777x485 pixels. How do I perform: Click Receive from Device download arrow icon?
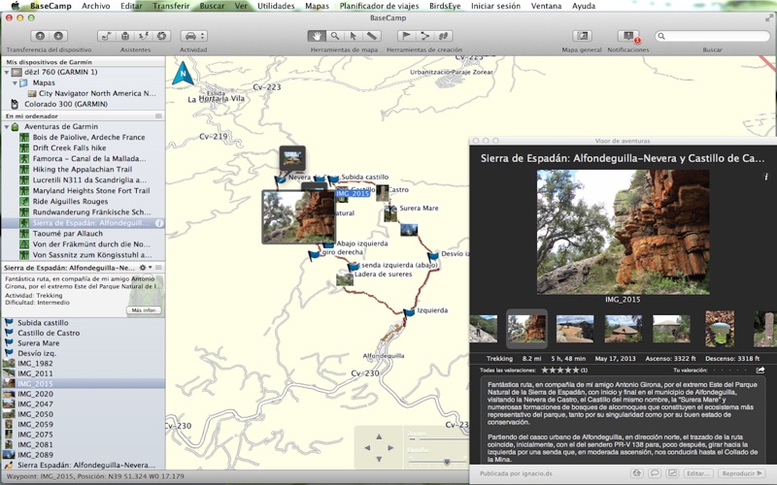(x=58, y=36)
